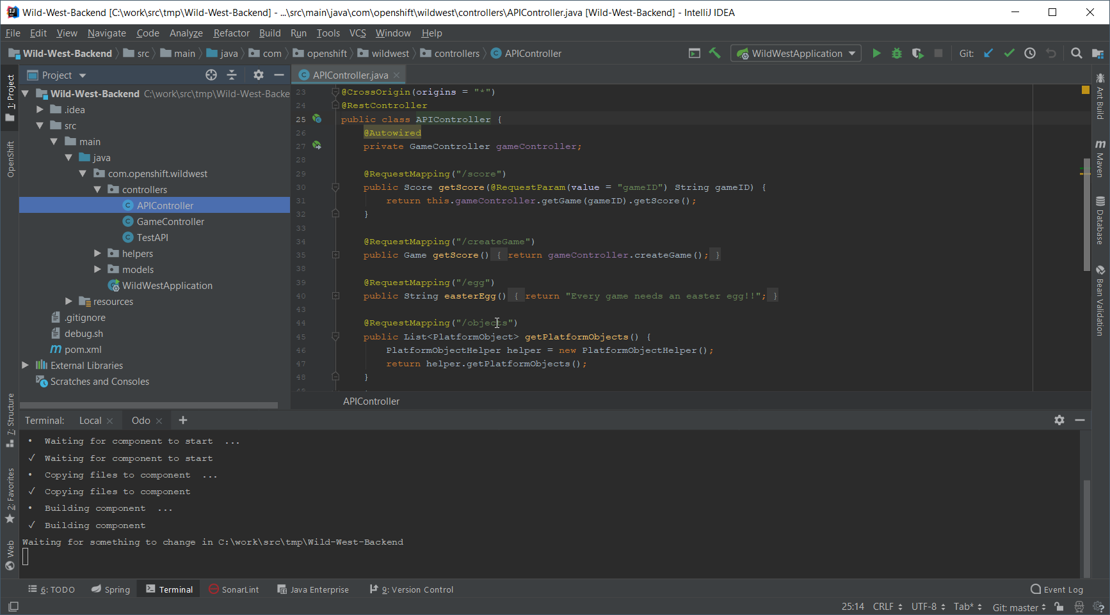This screenshot has width=1110, height=615.
Task: Show the Database tool window
Action: coord(1100,221)
